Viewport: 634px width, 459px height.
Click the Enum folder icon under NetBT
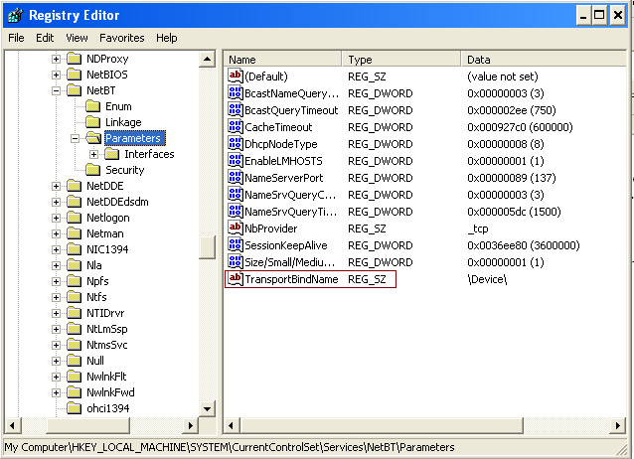(93, 106)
